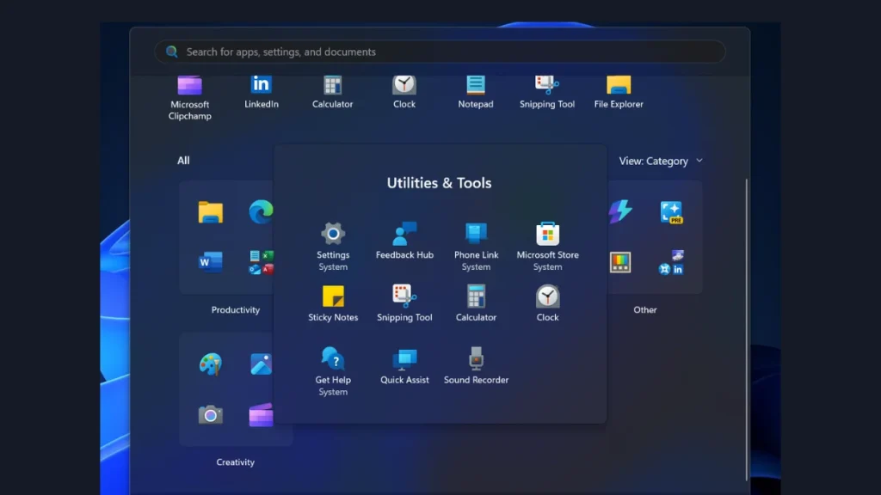Click the Creativity category label
Viewport: 881px width, 495px height.
click(236, 461)
